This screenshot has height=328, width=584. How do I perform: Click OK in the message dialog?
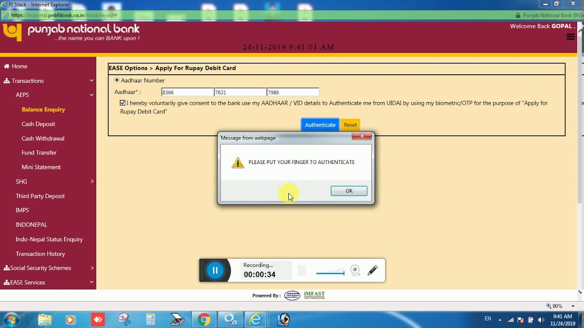(x=349, y=191)
